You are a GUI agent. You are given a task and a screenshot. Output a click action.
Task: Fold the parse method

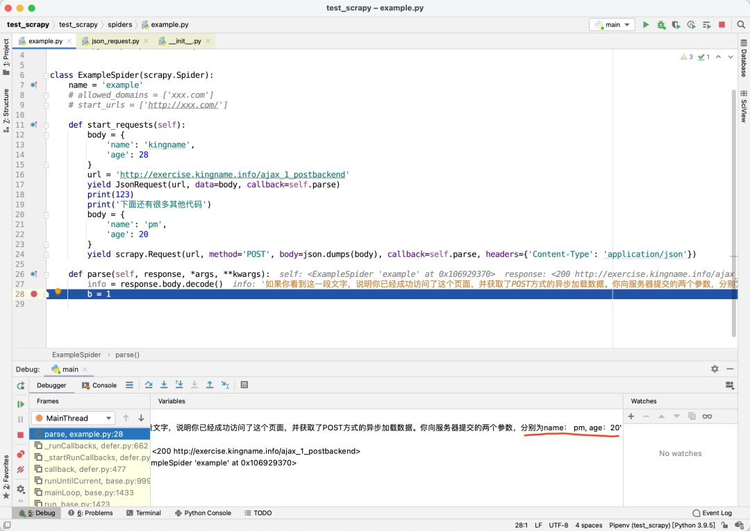[x=46, y=274]
